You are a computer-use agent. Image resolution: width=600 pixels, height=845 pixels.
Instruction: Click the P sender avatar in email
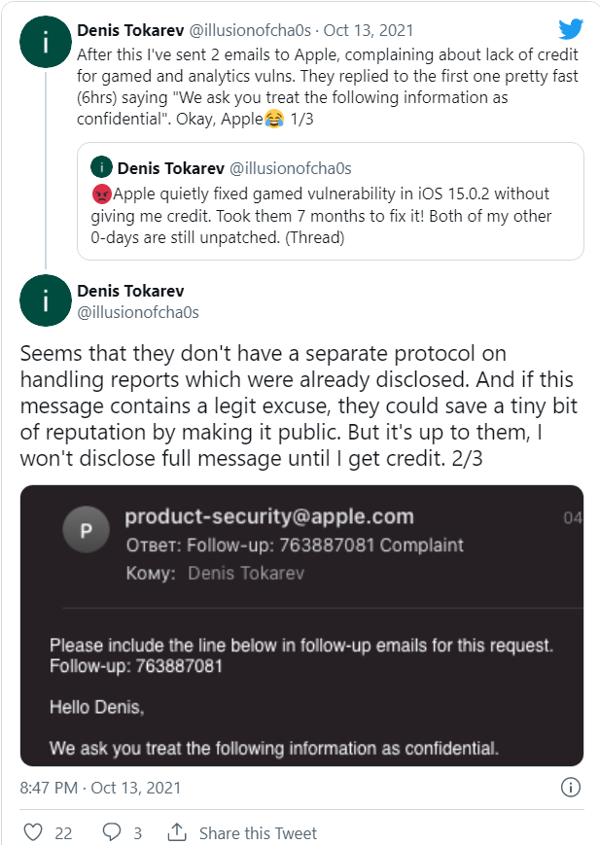pos(85,531)
